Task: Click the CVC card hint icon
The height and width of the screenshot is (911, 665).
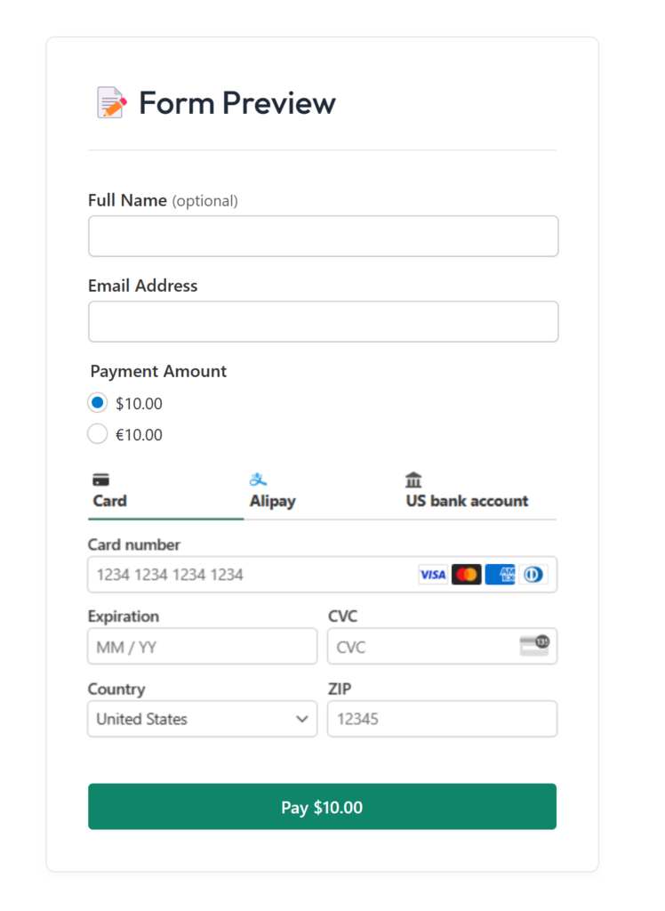Action: pyautogui.click(x=534, y=646)
